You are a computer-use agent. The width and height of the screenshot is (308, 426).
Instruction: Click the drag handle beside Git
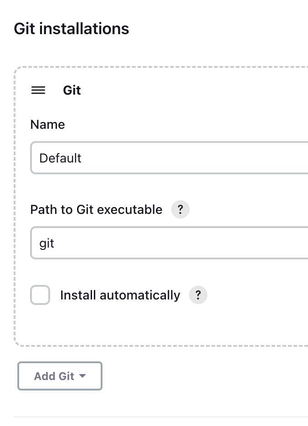(38, 91)
